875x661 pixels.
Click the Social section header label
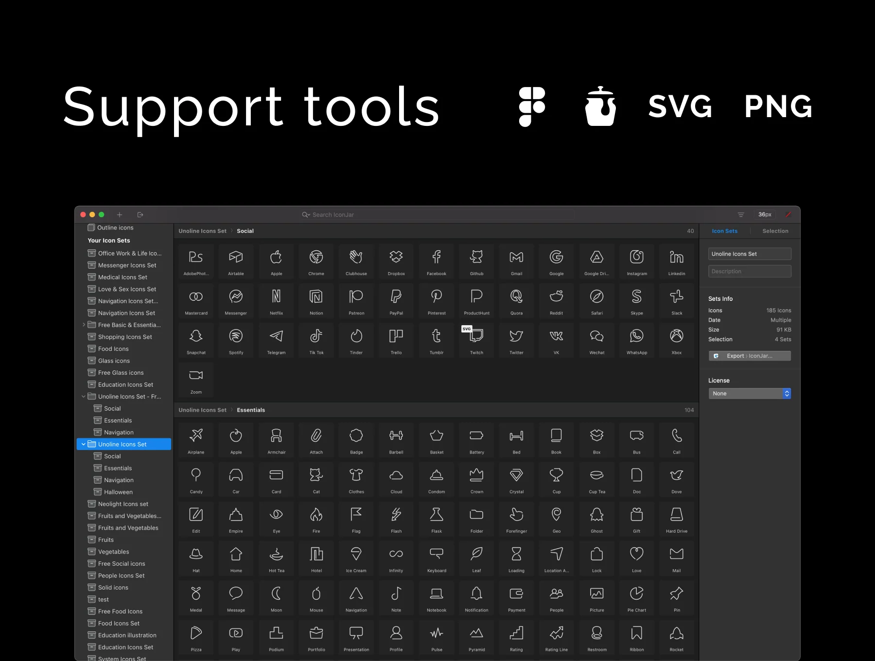pos(245,231)
